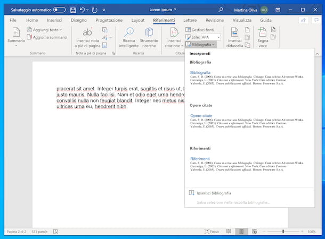Image resolution: width=325 pixels, height=239 pixels.
Task: Open Strumento ricerche
Action: click(149, 38)
